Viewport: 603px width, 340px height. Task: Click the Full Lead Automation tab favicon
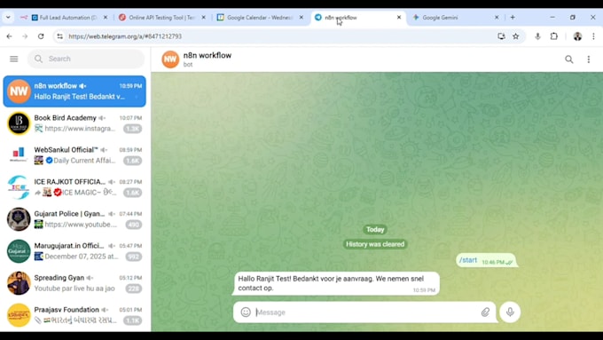click(35, 18)
